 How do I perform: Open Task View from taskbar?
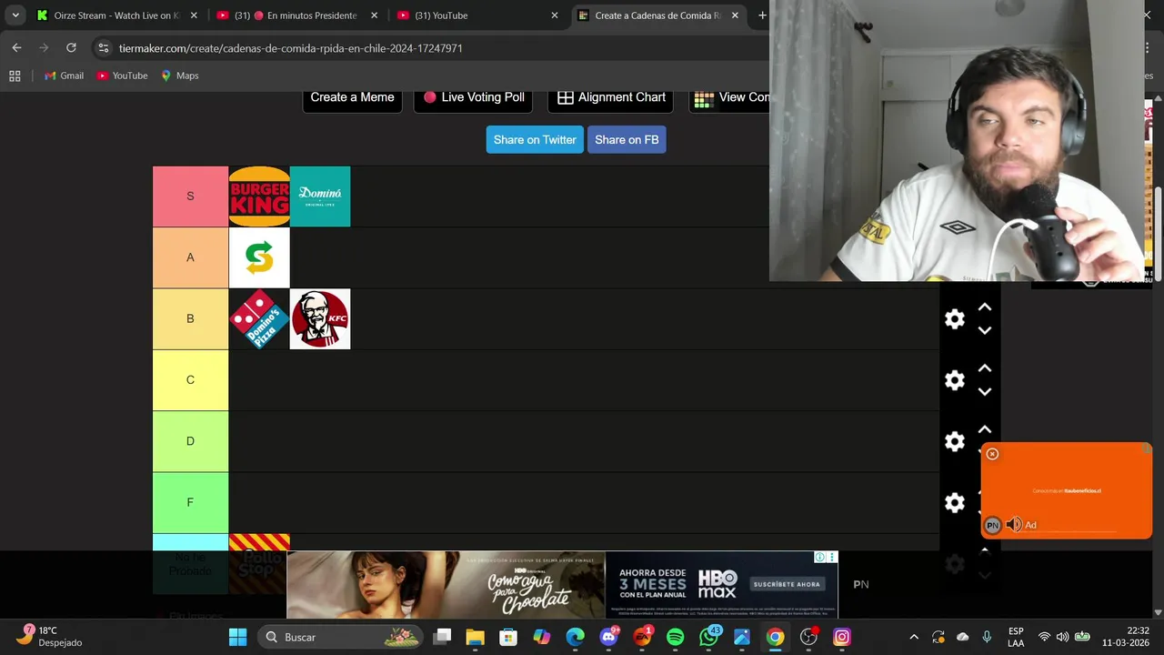click(x=442, y=637)
